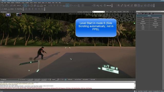Click the blue floppy save icon in viewport
The height and width of the screenshot is (92, 164).
tap(8, 15)
